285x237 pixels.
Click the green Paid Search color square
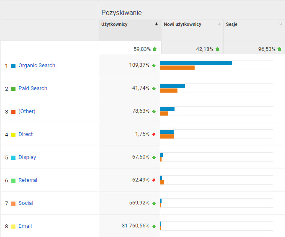[x=13, y=89]
